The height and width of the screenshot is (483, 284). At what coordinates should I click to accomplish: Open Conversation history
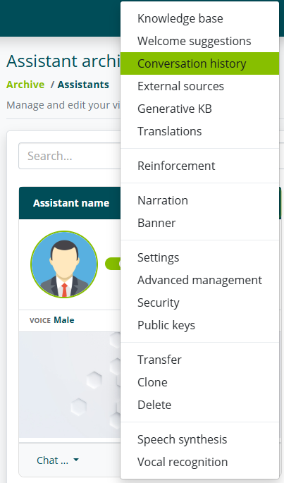point(199,63)
